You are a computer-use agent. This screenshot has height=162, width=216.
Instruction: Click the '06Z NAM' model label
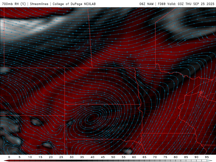coord(146,4)
